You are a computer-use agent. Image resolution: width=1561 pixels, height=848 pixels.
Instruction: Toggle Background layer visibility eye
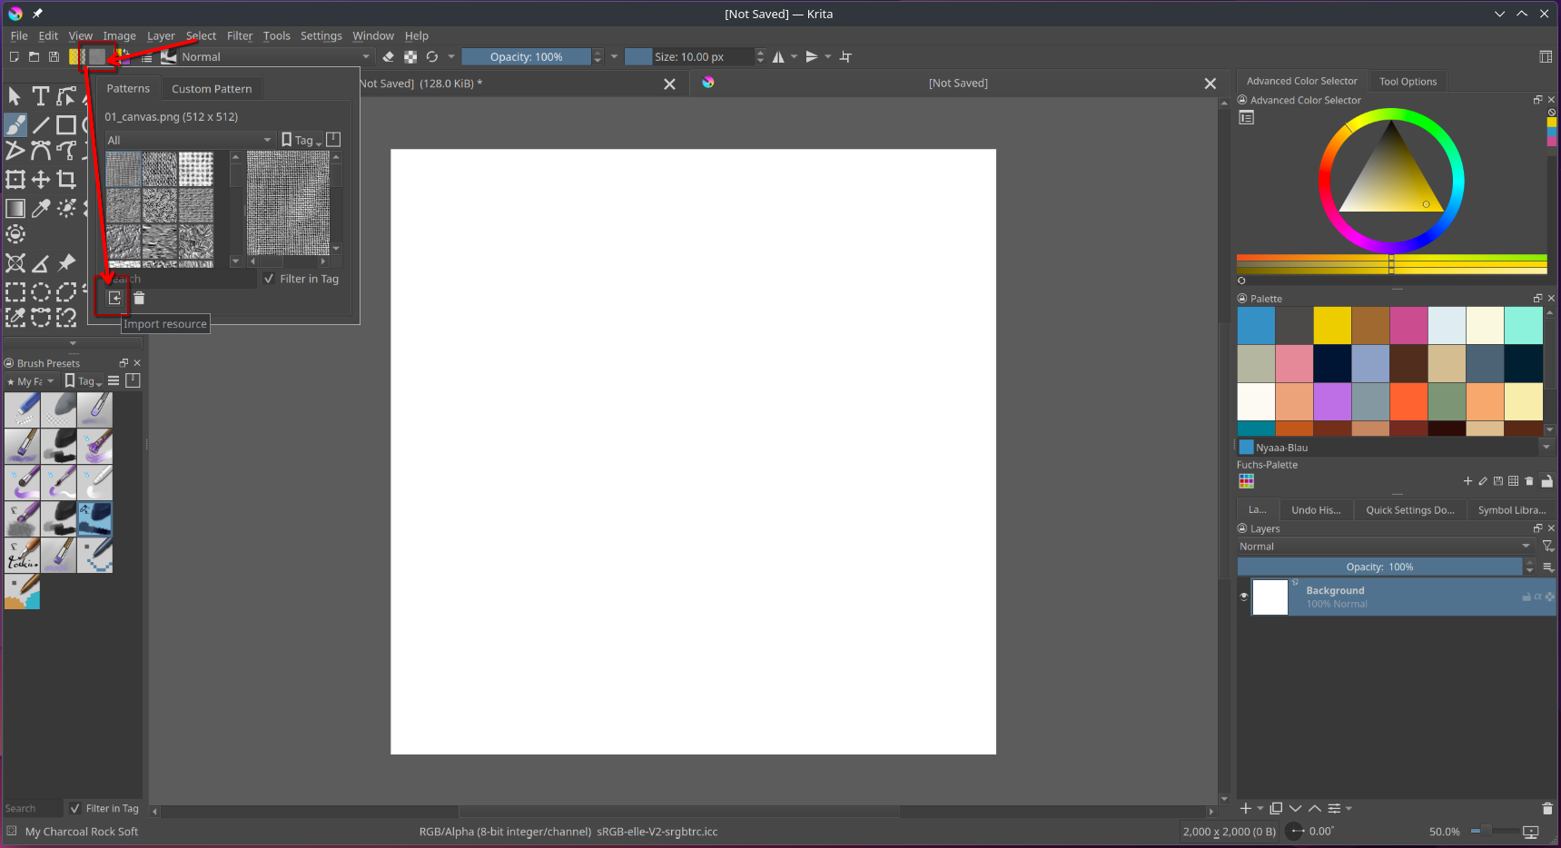click(x=1244, y=597)
